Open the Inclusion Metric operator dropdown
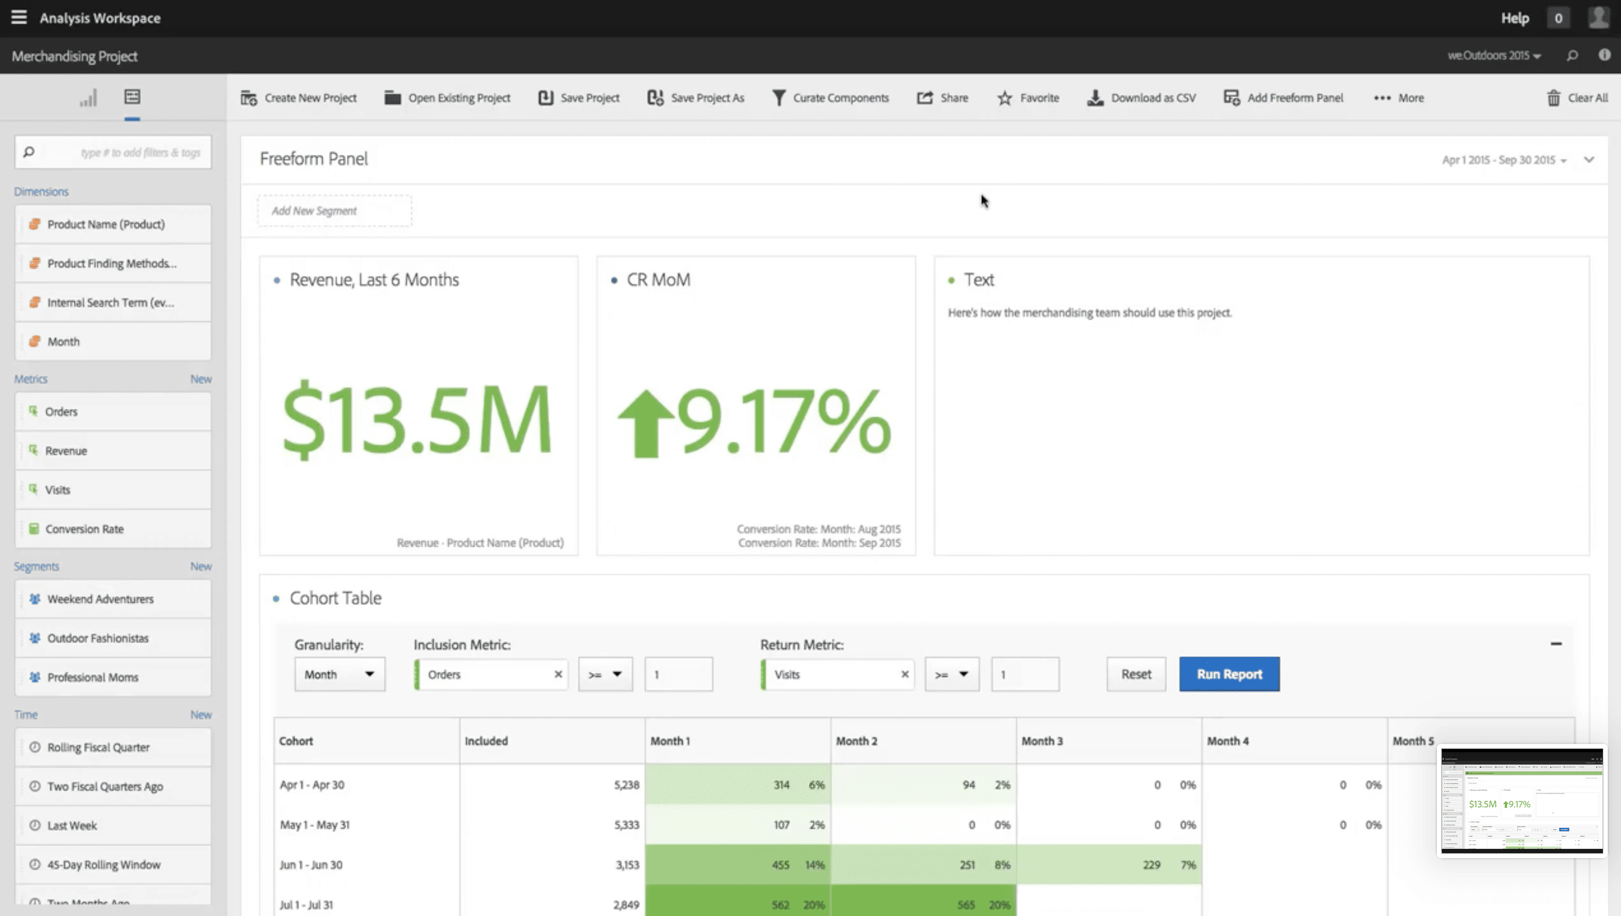Viewport: 1621px width, 916px height. click(605, 675)
